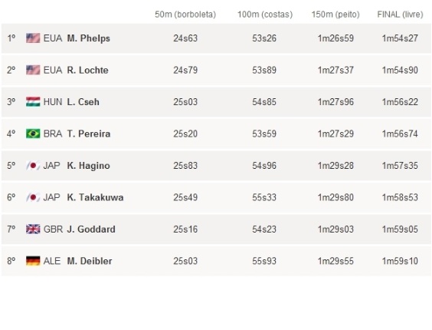
Task: Click J. Goddard 150m time 1m29s03
Action: (x=335, y=229)
